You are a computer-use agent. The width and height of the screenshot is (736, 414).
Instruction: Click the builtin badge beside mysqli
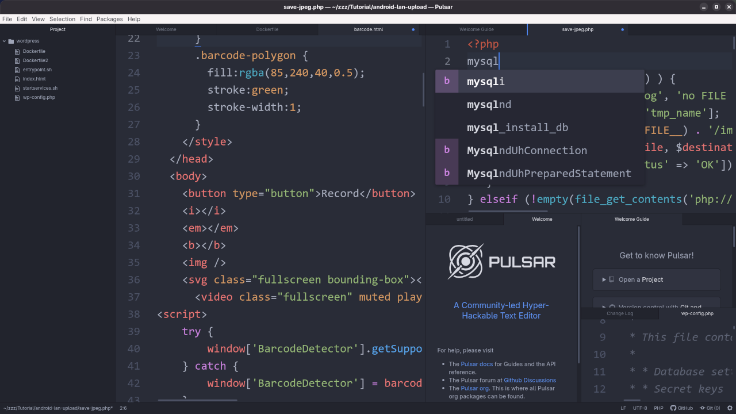click(447, 82)
